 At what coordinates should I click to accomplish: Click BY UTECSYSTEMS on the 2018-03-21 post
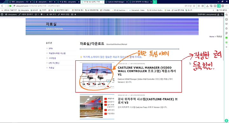pyautogui.click(x=138, y=64)
